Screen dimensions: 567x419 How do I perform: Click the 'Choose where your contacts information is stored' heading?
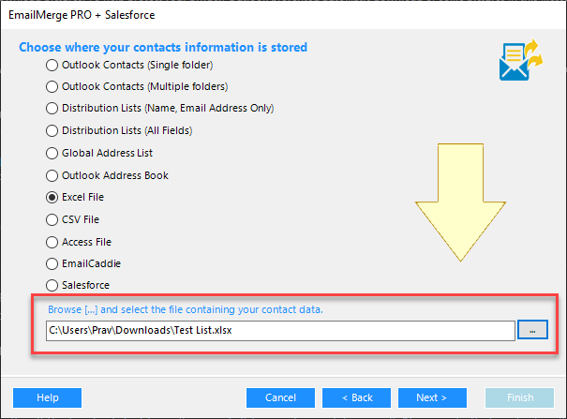click(163, 48)
